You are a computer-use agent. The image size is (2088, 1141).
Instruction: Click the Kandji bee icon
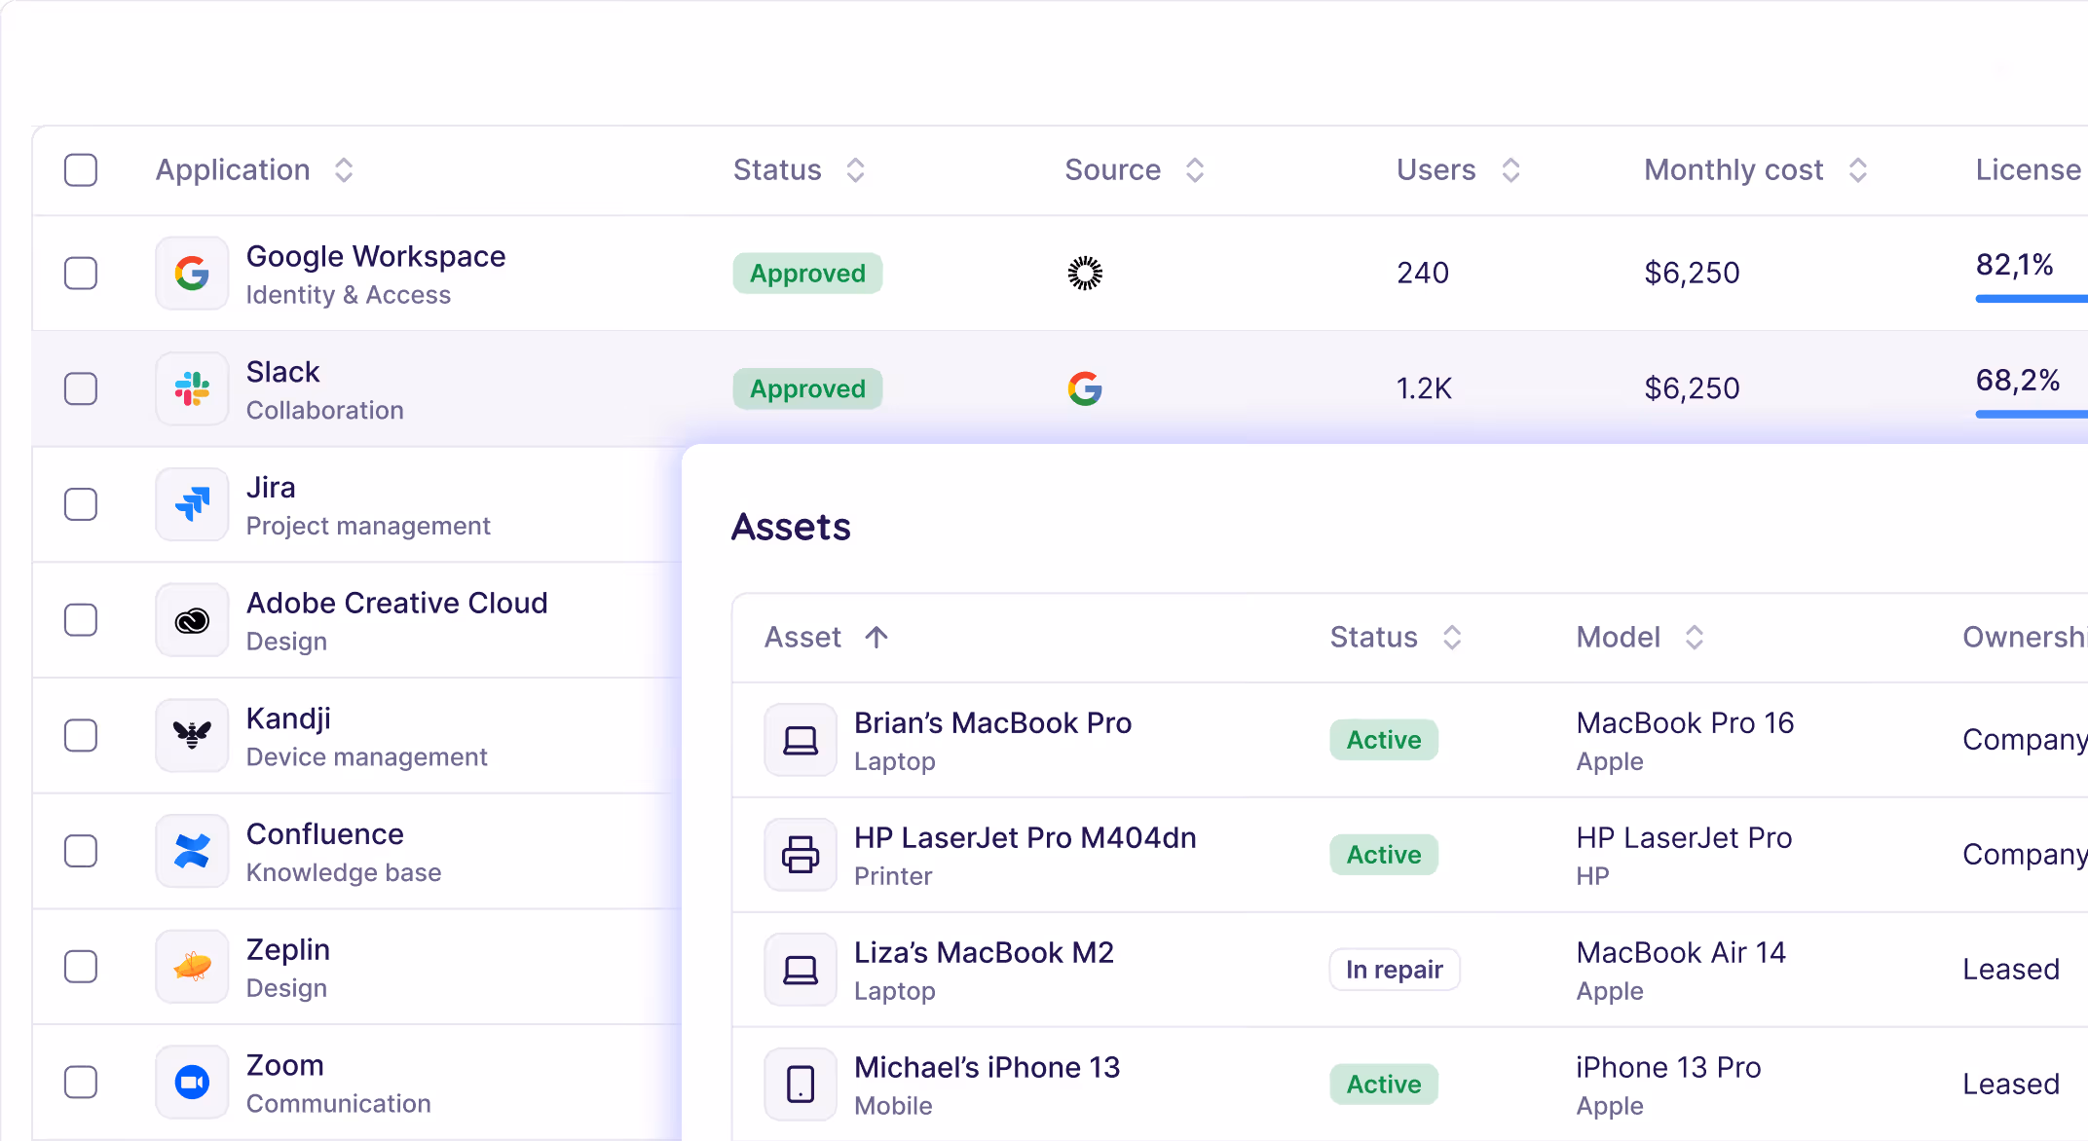pyautogui.click(x=192, y=735)
